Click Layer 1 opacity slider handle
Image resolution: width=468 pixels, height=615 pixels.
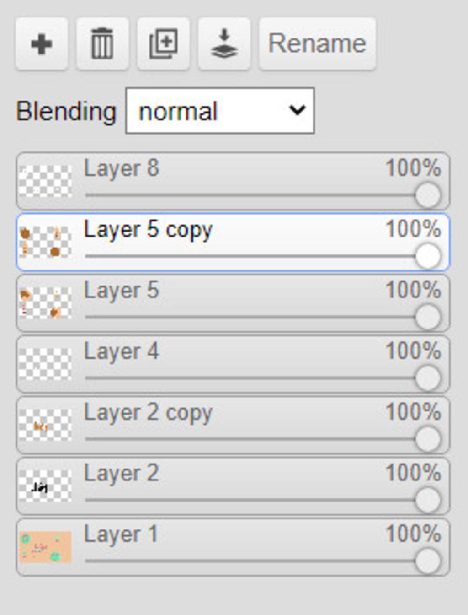(x=428, y=561)
